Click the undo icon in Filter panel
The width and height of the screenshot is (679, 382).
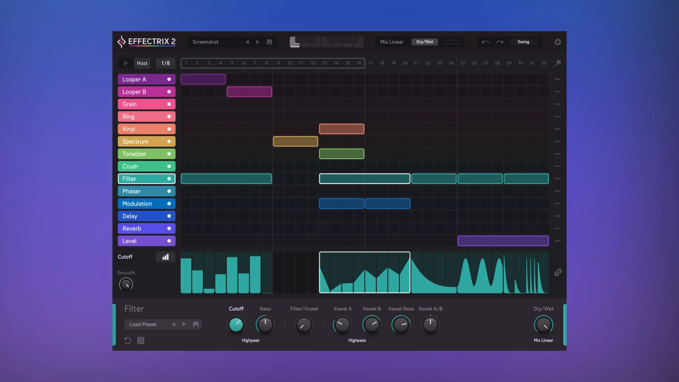tap(128, 341)
